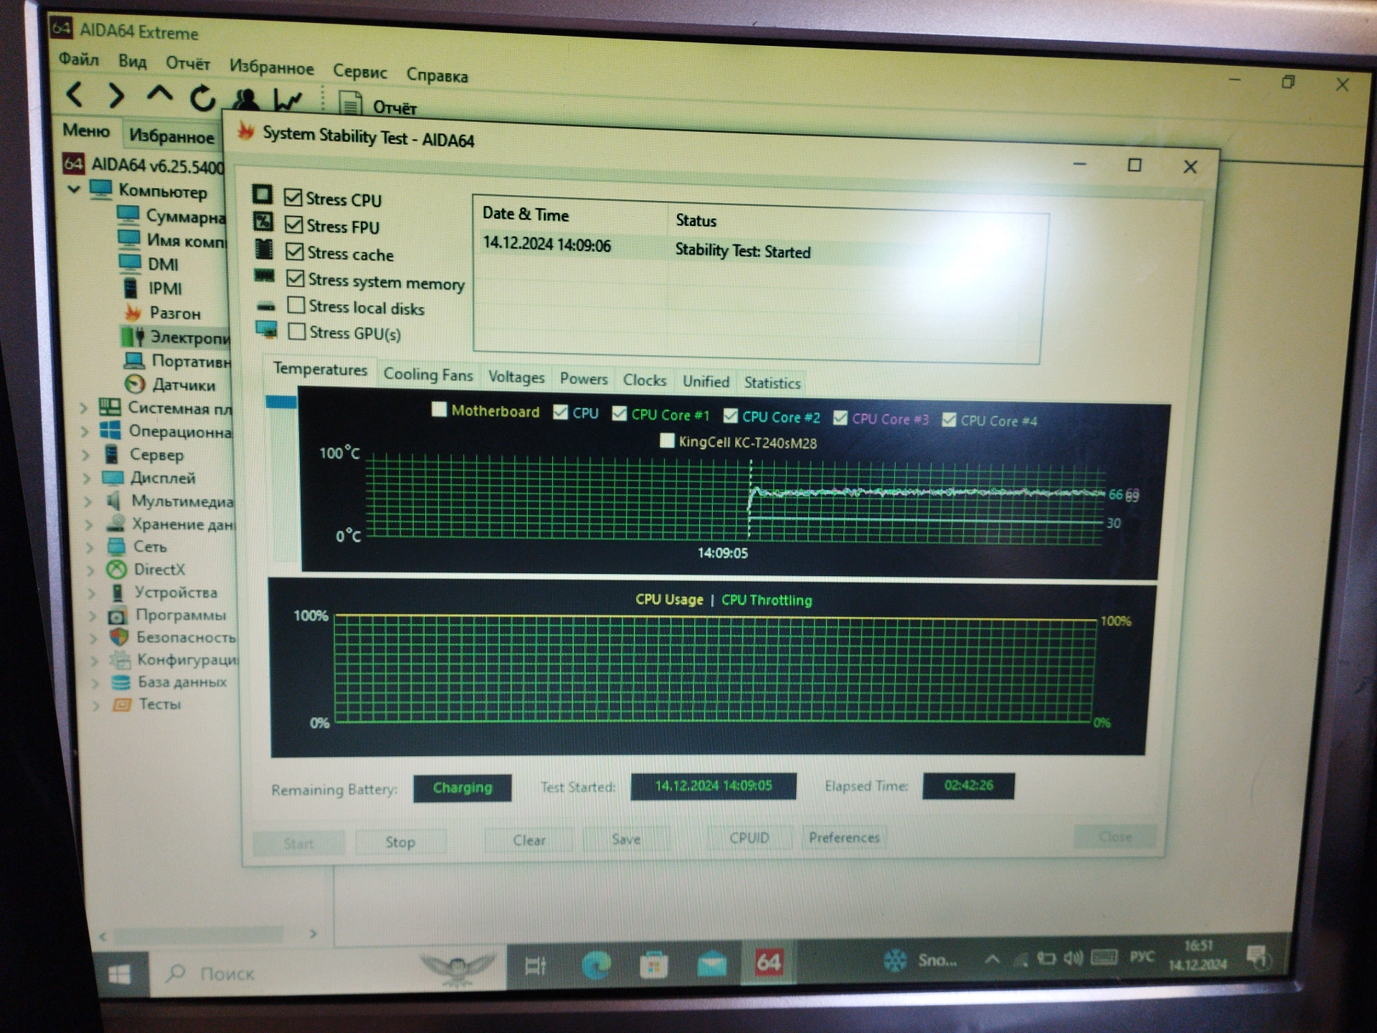The height and width of the screenshot is (1033, 1377).
Task: Open the Избранное tab in left pane
Action: pos(171,136)
